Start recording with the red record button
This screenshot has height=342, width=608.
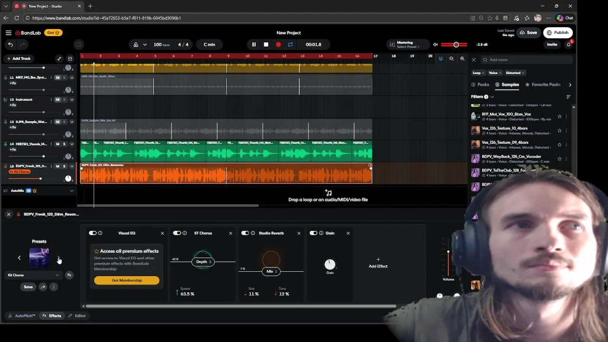point(278,45)
